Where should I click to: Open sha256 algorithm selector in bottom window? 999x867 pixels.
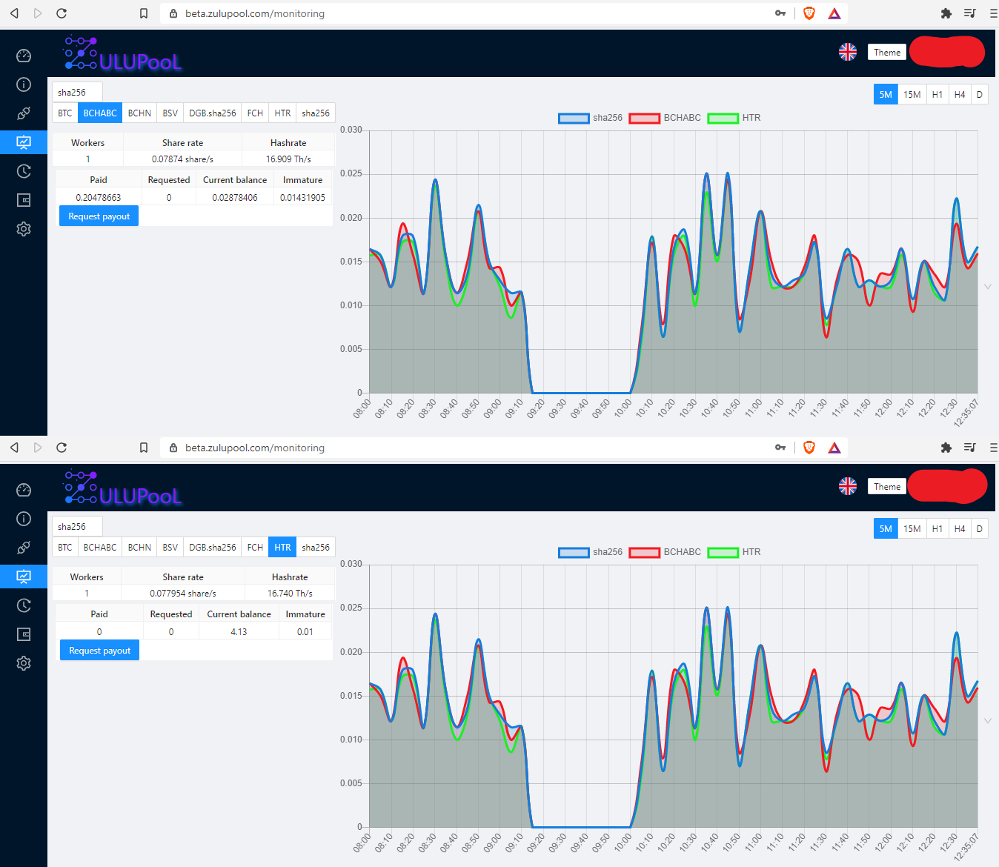77,526
